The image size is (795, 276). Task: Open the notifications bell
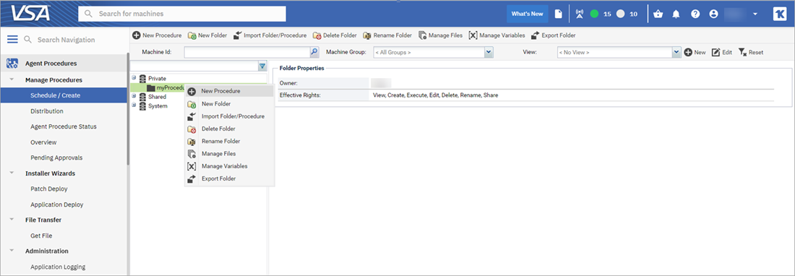point(676,14)
